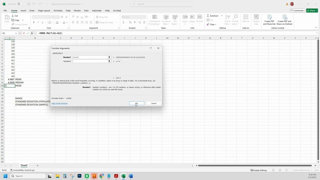
Task: Click the Number2 input field
Action: coord(90,61)
